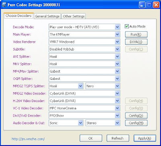Click the Audio Decoder & Out label
The image size is (161, 146).
click(29, 123)
